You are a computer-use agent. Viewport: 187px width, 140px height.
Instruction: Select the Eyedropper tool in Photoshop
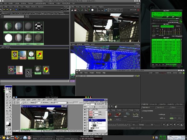coord(10,116)
